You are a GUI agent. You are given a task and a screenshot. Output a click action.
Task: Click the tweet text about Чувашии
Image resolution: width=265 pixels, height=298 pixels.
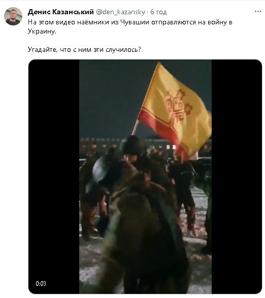[x=130, y=26]
